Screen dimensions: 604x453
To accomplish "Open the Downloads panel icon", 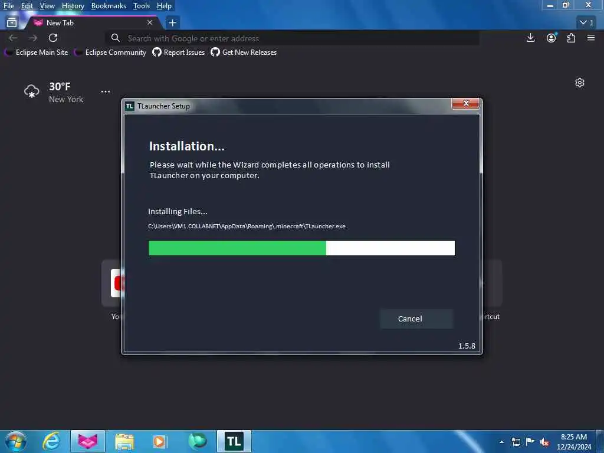I will pyautogui.click(x=530, y=38).
